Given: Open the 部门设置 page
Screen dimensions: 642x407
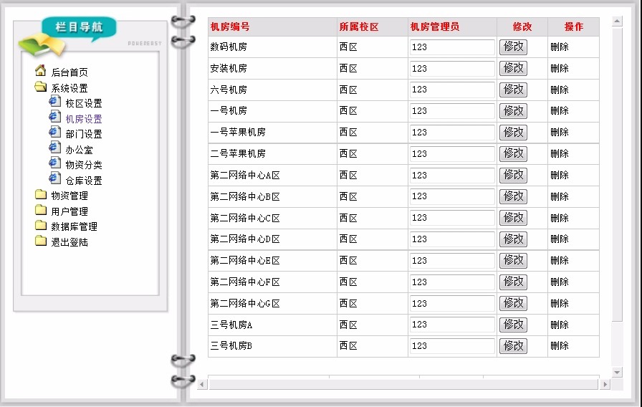Looking at the screenshot, I should click(84, 134).
